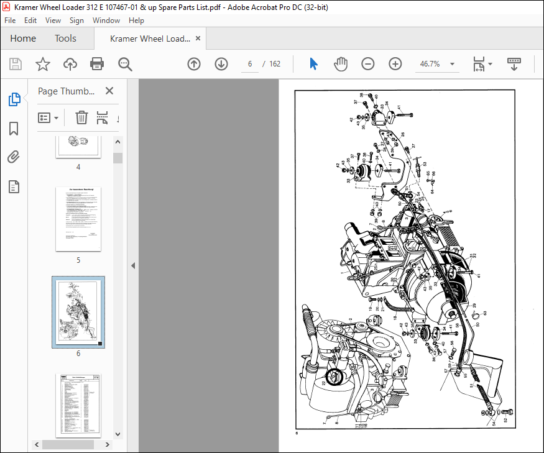Viewport: 544px width, 453px height.
Task: Upload the file to cloud
Action: pos(70,64)
